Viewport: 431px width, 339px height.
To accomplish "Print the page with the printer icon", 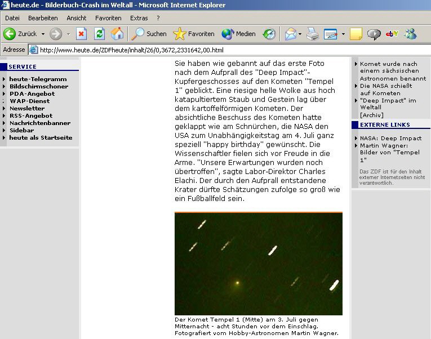I will [313, 34].
